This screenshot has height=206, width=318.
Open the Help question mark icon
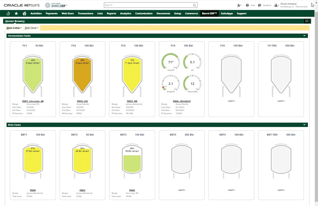247,5
